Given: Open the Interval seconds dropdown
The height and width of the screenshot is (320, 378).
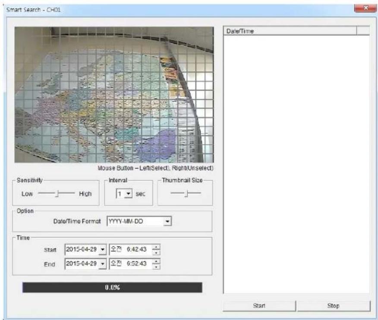Looking at the screenshot, I should (129, 194).
